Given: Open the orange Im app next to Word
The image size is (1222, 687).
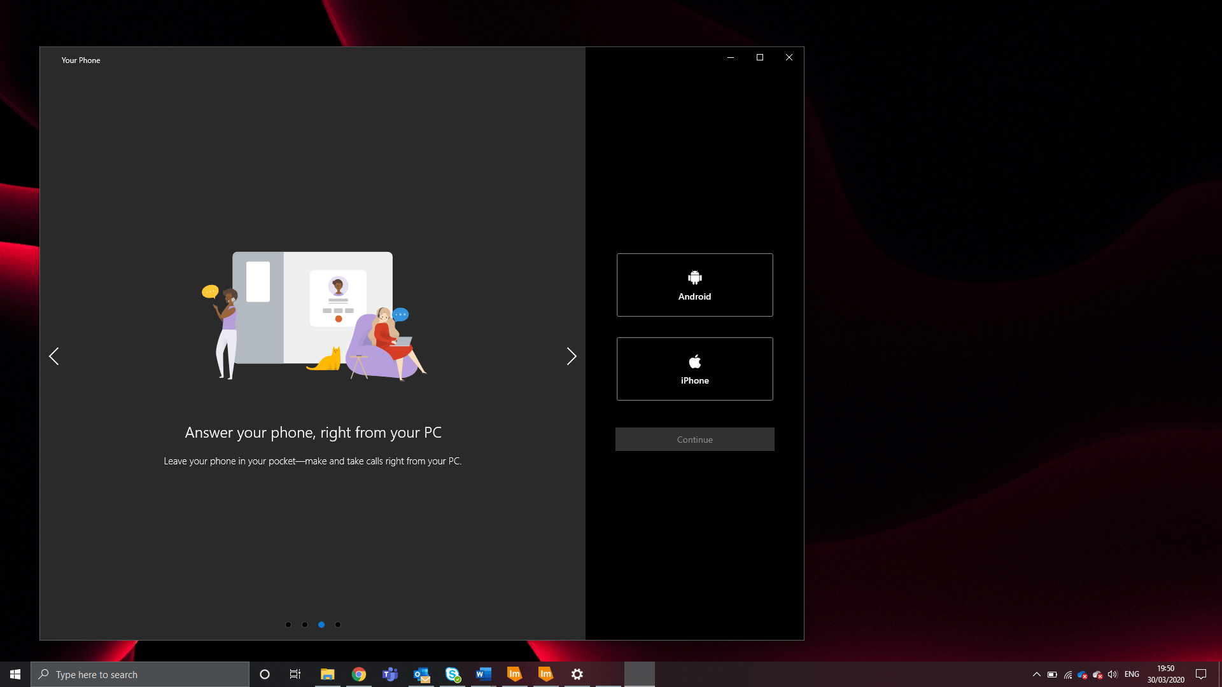Looking at the screenshot, I should click(x=515, y=674).
